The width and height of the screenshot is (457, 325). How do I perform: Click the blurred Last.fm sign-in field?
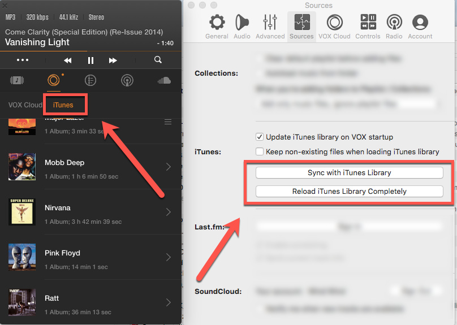[x=349, y=226]
